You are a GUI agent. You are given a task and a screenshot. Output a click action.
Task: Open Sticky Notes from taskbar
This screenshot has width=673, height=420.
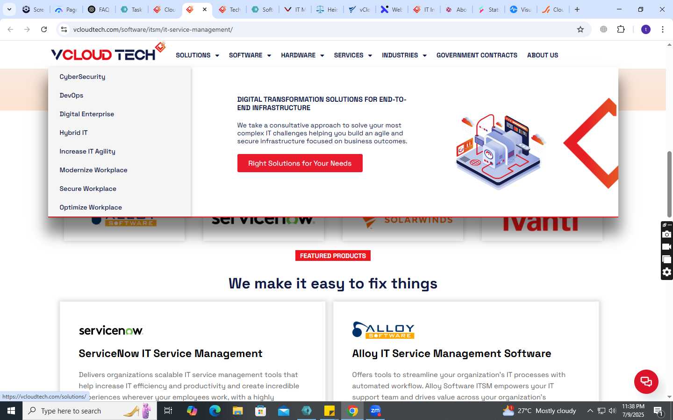[329, 411]
